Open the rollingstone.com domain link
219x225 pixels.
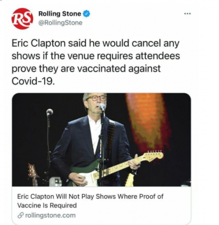(x=50, y=216)
